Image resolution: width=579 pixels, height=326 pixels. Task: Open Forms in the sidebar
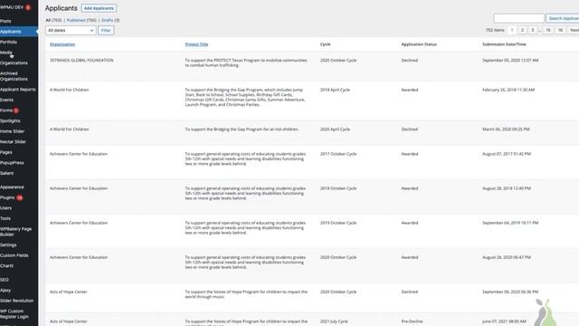[x=6, y=110]
